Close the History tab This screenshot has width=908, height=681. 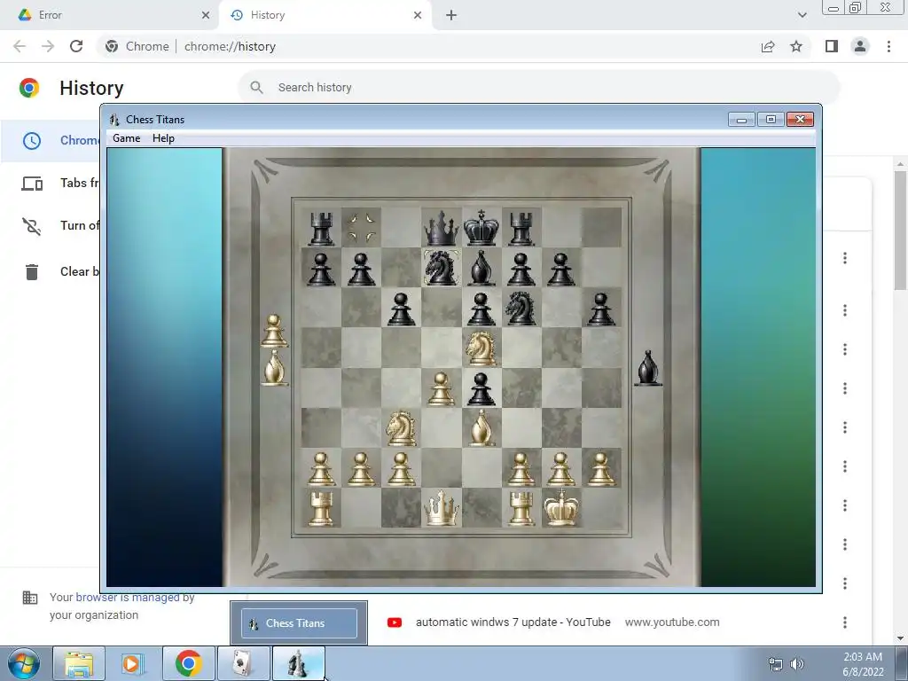pyautogui.click(x=418, y=15)
